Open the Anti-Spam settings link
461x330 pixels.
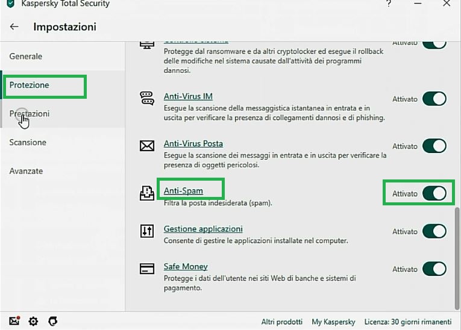[183, 191]
